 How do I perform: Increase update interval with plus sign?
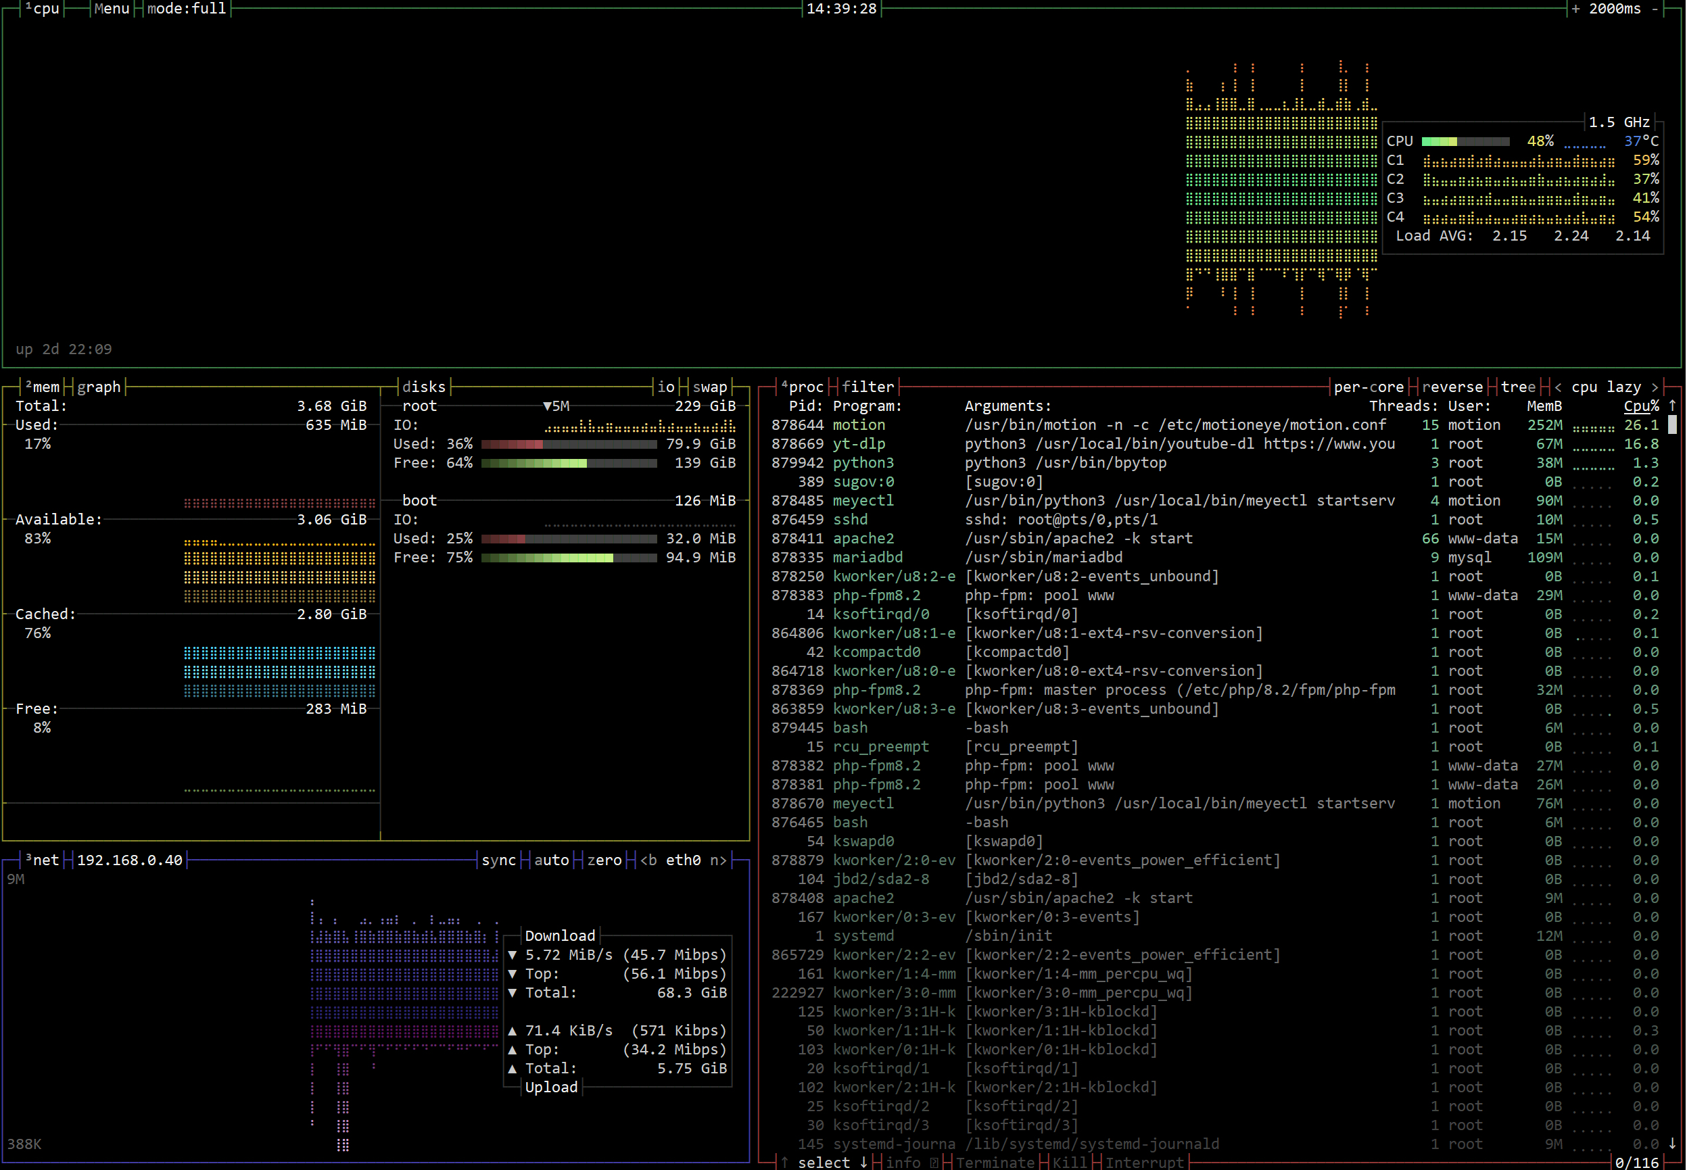click(x=1575, y=9)
